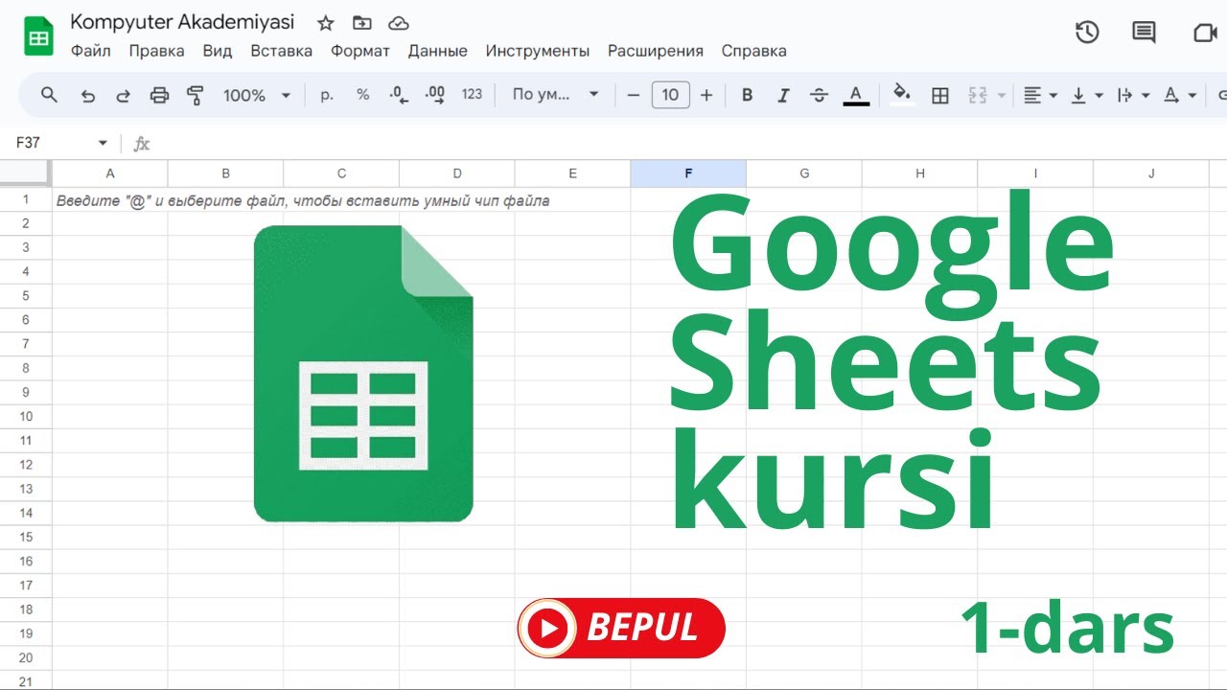1227x690 pixels.
Task: Open the 100% zoom dropdown
Action: [256, 95]
